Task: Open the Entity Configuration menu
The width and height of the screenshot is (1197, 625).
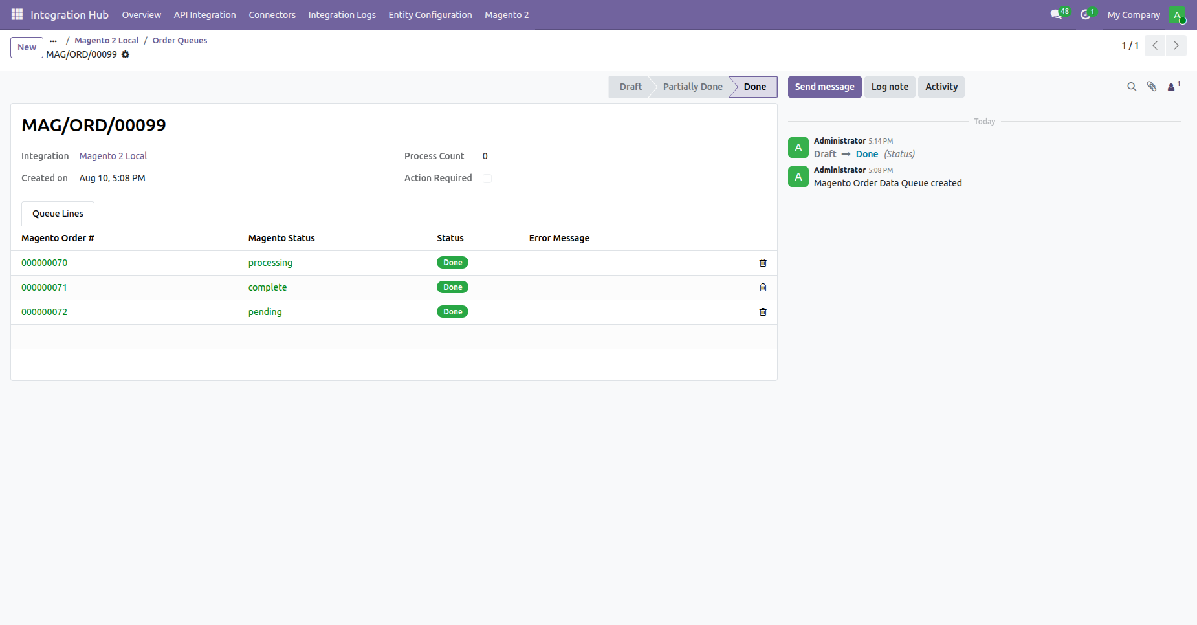Action: [x=430, y=14]
